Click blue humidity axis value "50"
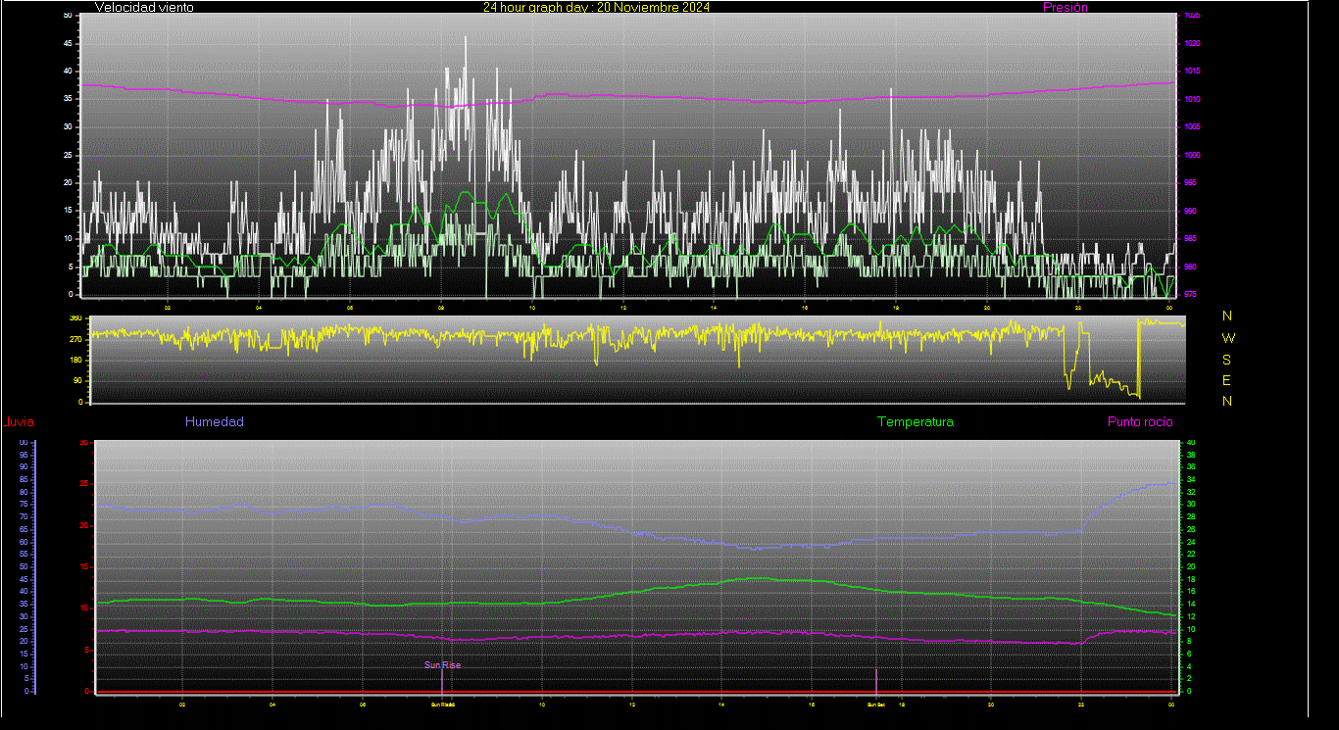Viewport: 1339px width, 730px height. (23, 566)
